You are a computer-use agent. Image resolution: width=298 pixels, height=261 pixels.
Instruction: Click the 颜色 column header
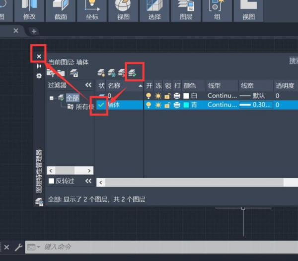(194, 86)
